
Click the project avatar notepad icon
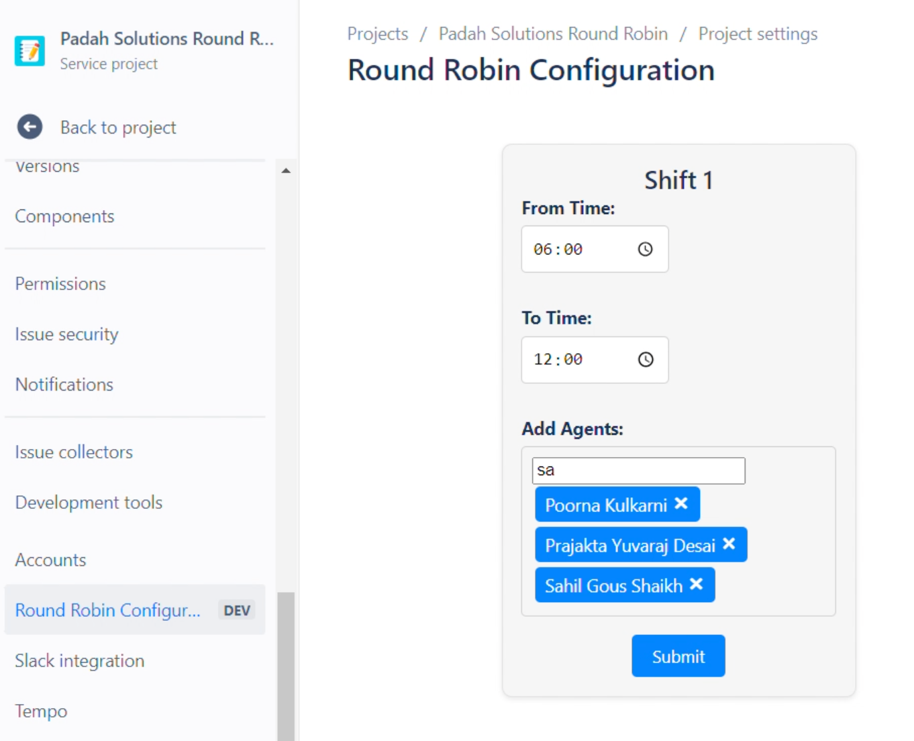point(30,51)
